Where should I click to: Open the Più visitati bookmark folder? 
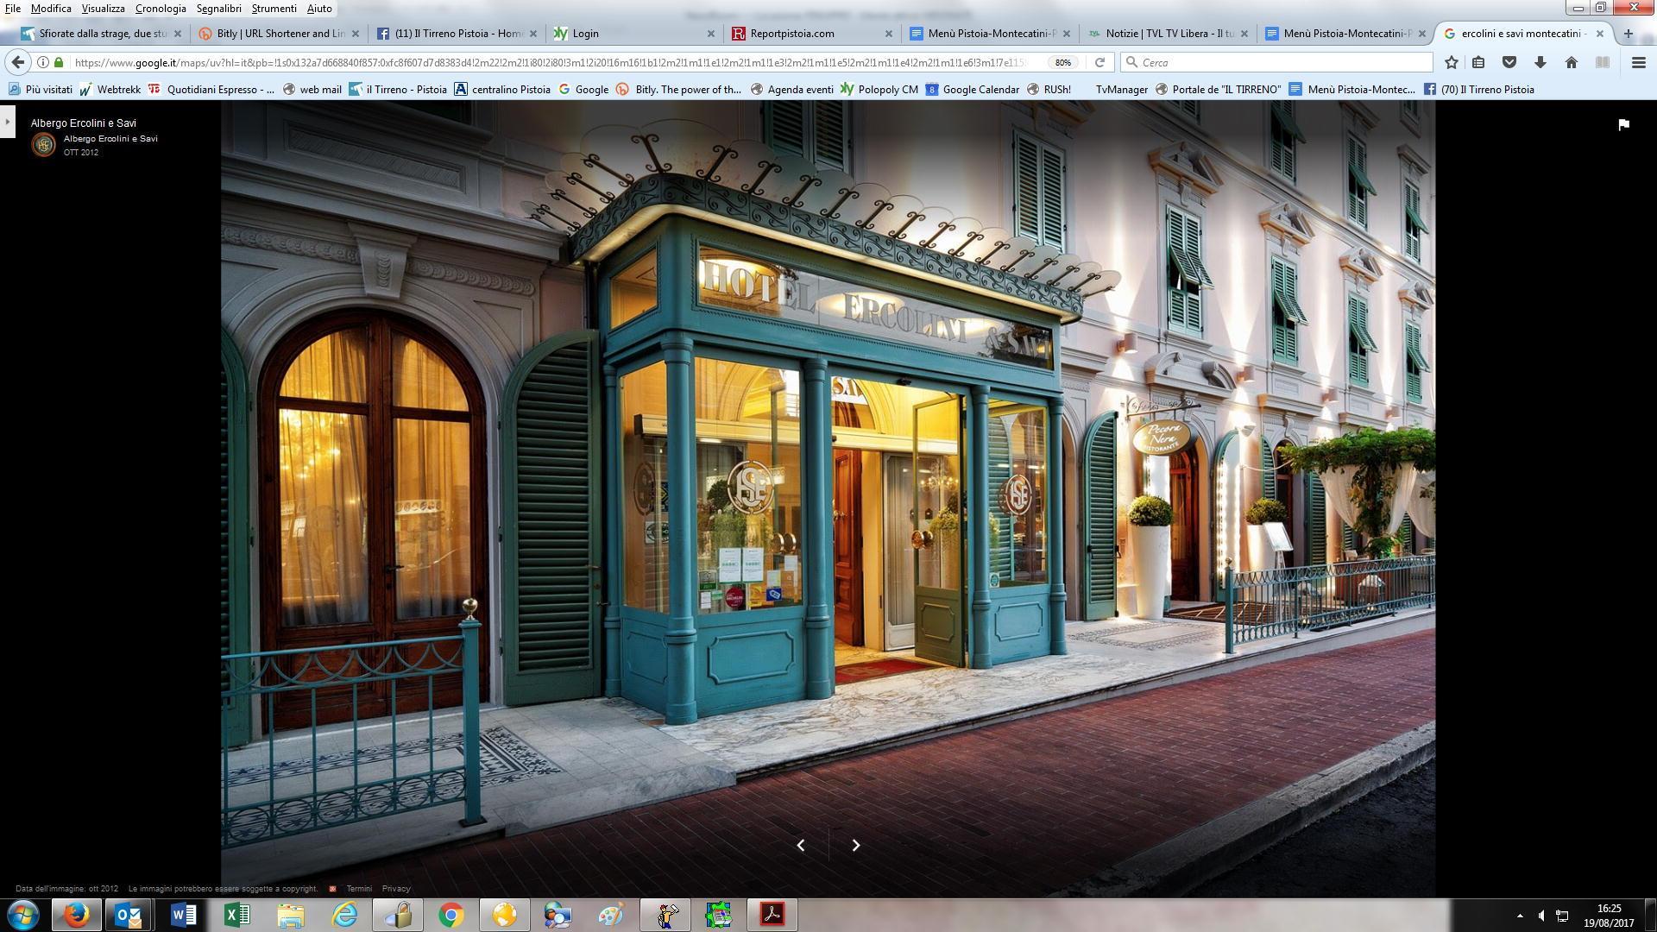tap(40, 89)
